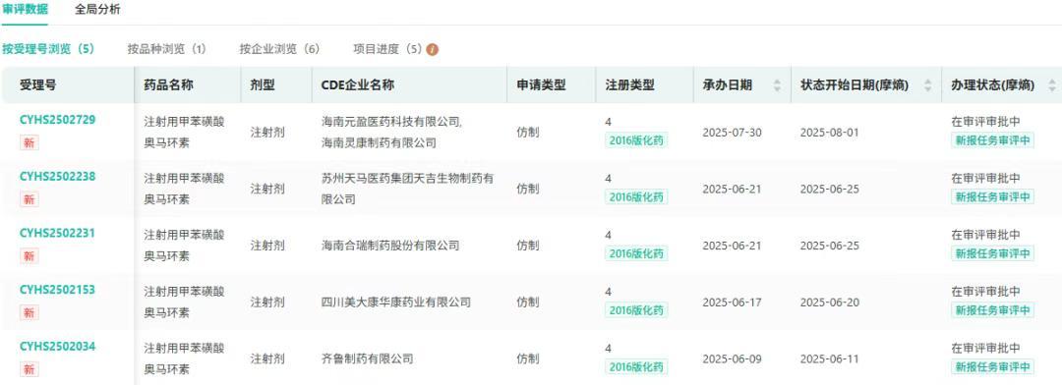Click date 2025-06-17 in 承办日期 column

(x=733, y=302)
